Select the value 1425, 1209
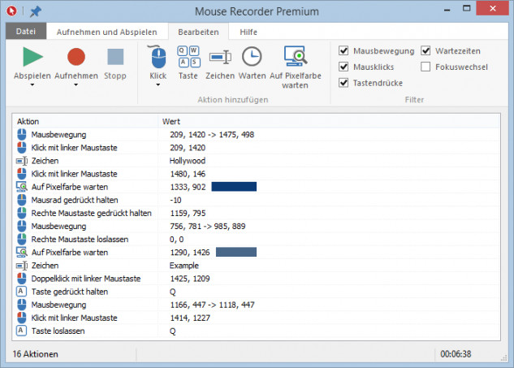Screen dimensions: 514x368 coord(190,279)
